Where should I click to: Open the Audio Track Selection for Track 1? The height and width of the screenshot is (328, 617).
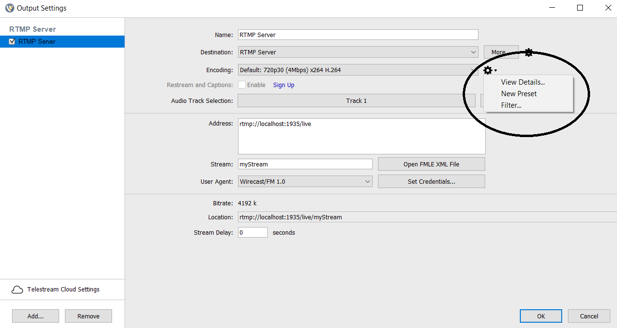[356, 101]
